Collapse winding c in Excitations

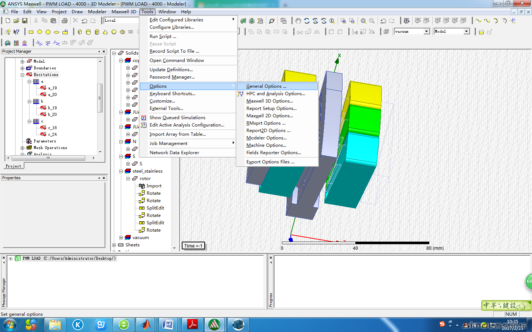(x=29, y=121)
